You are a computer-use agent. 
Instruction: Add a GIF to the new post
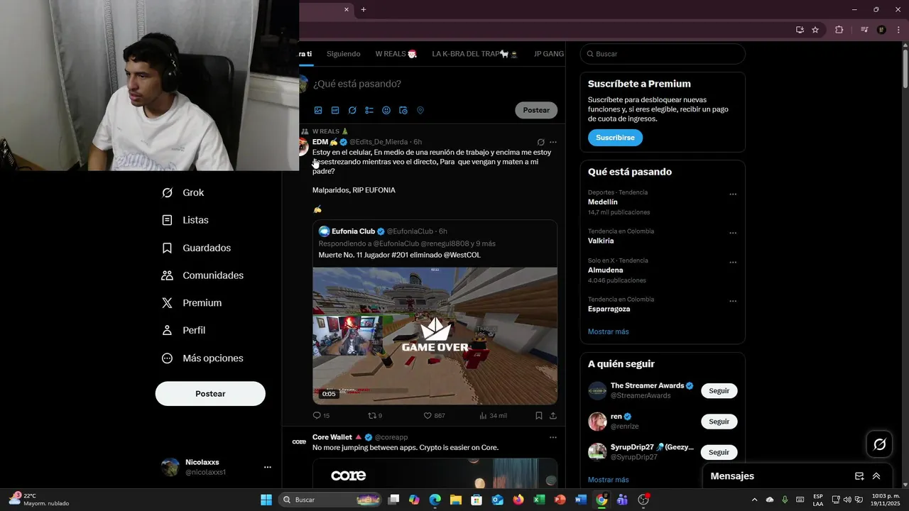point(335,111)
